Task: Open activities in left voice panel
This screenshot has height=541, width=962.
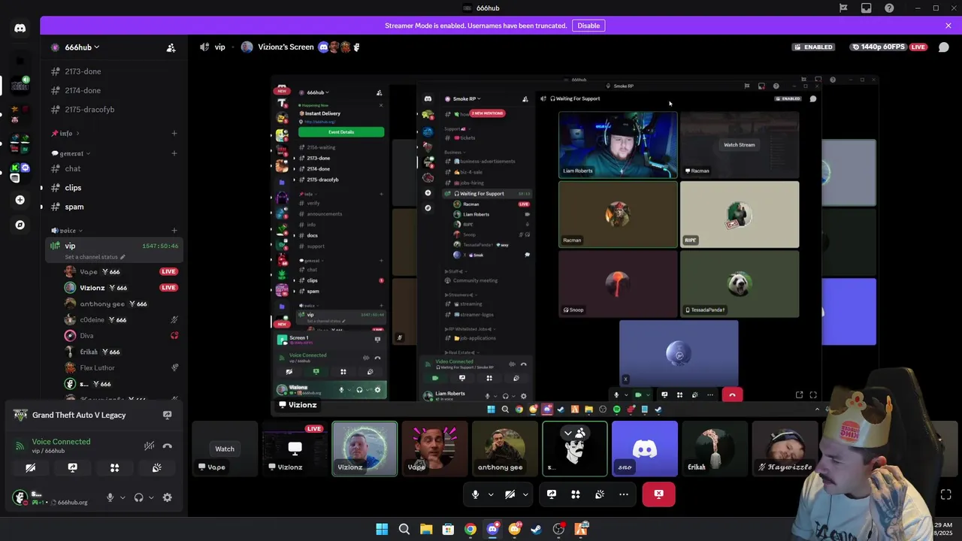Action: click(114, 467)
